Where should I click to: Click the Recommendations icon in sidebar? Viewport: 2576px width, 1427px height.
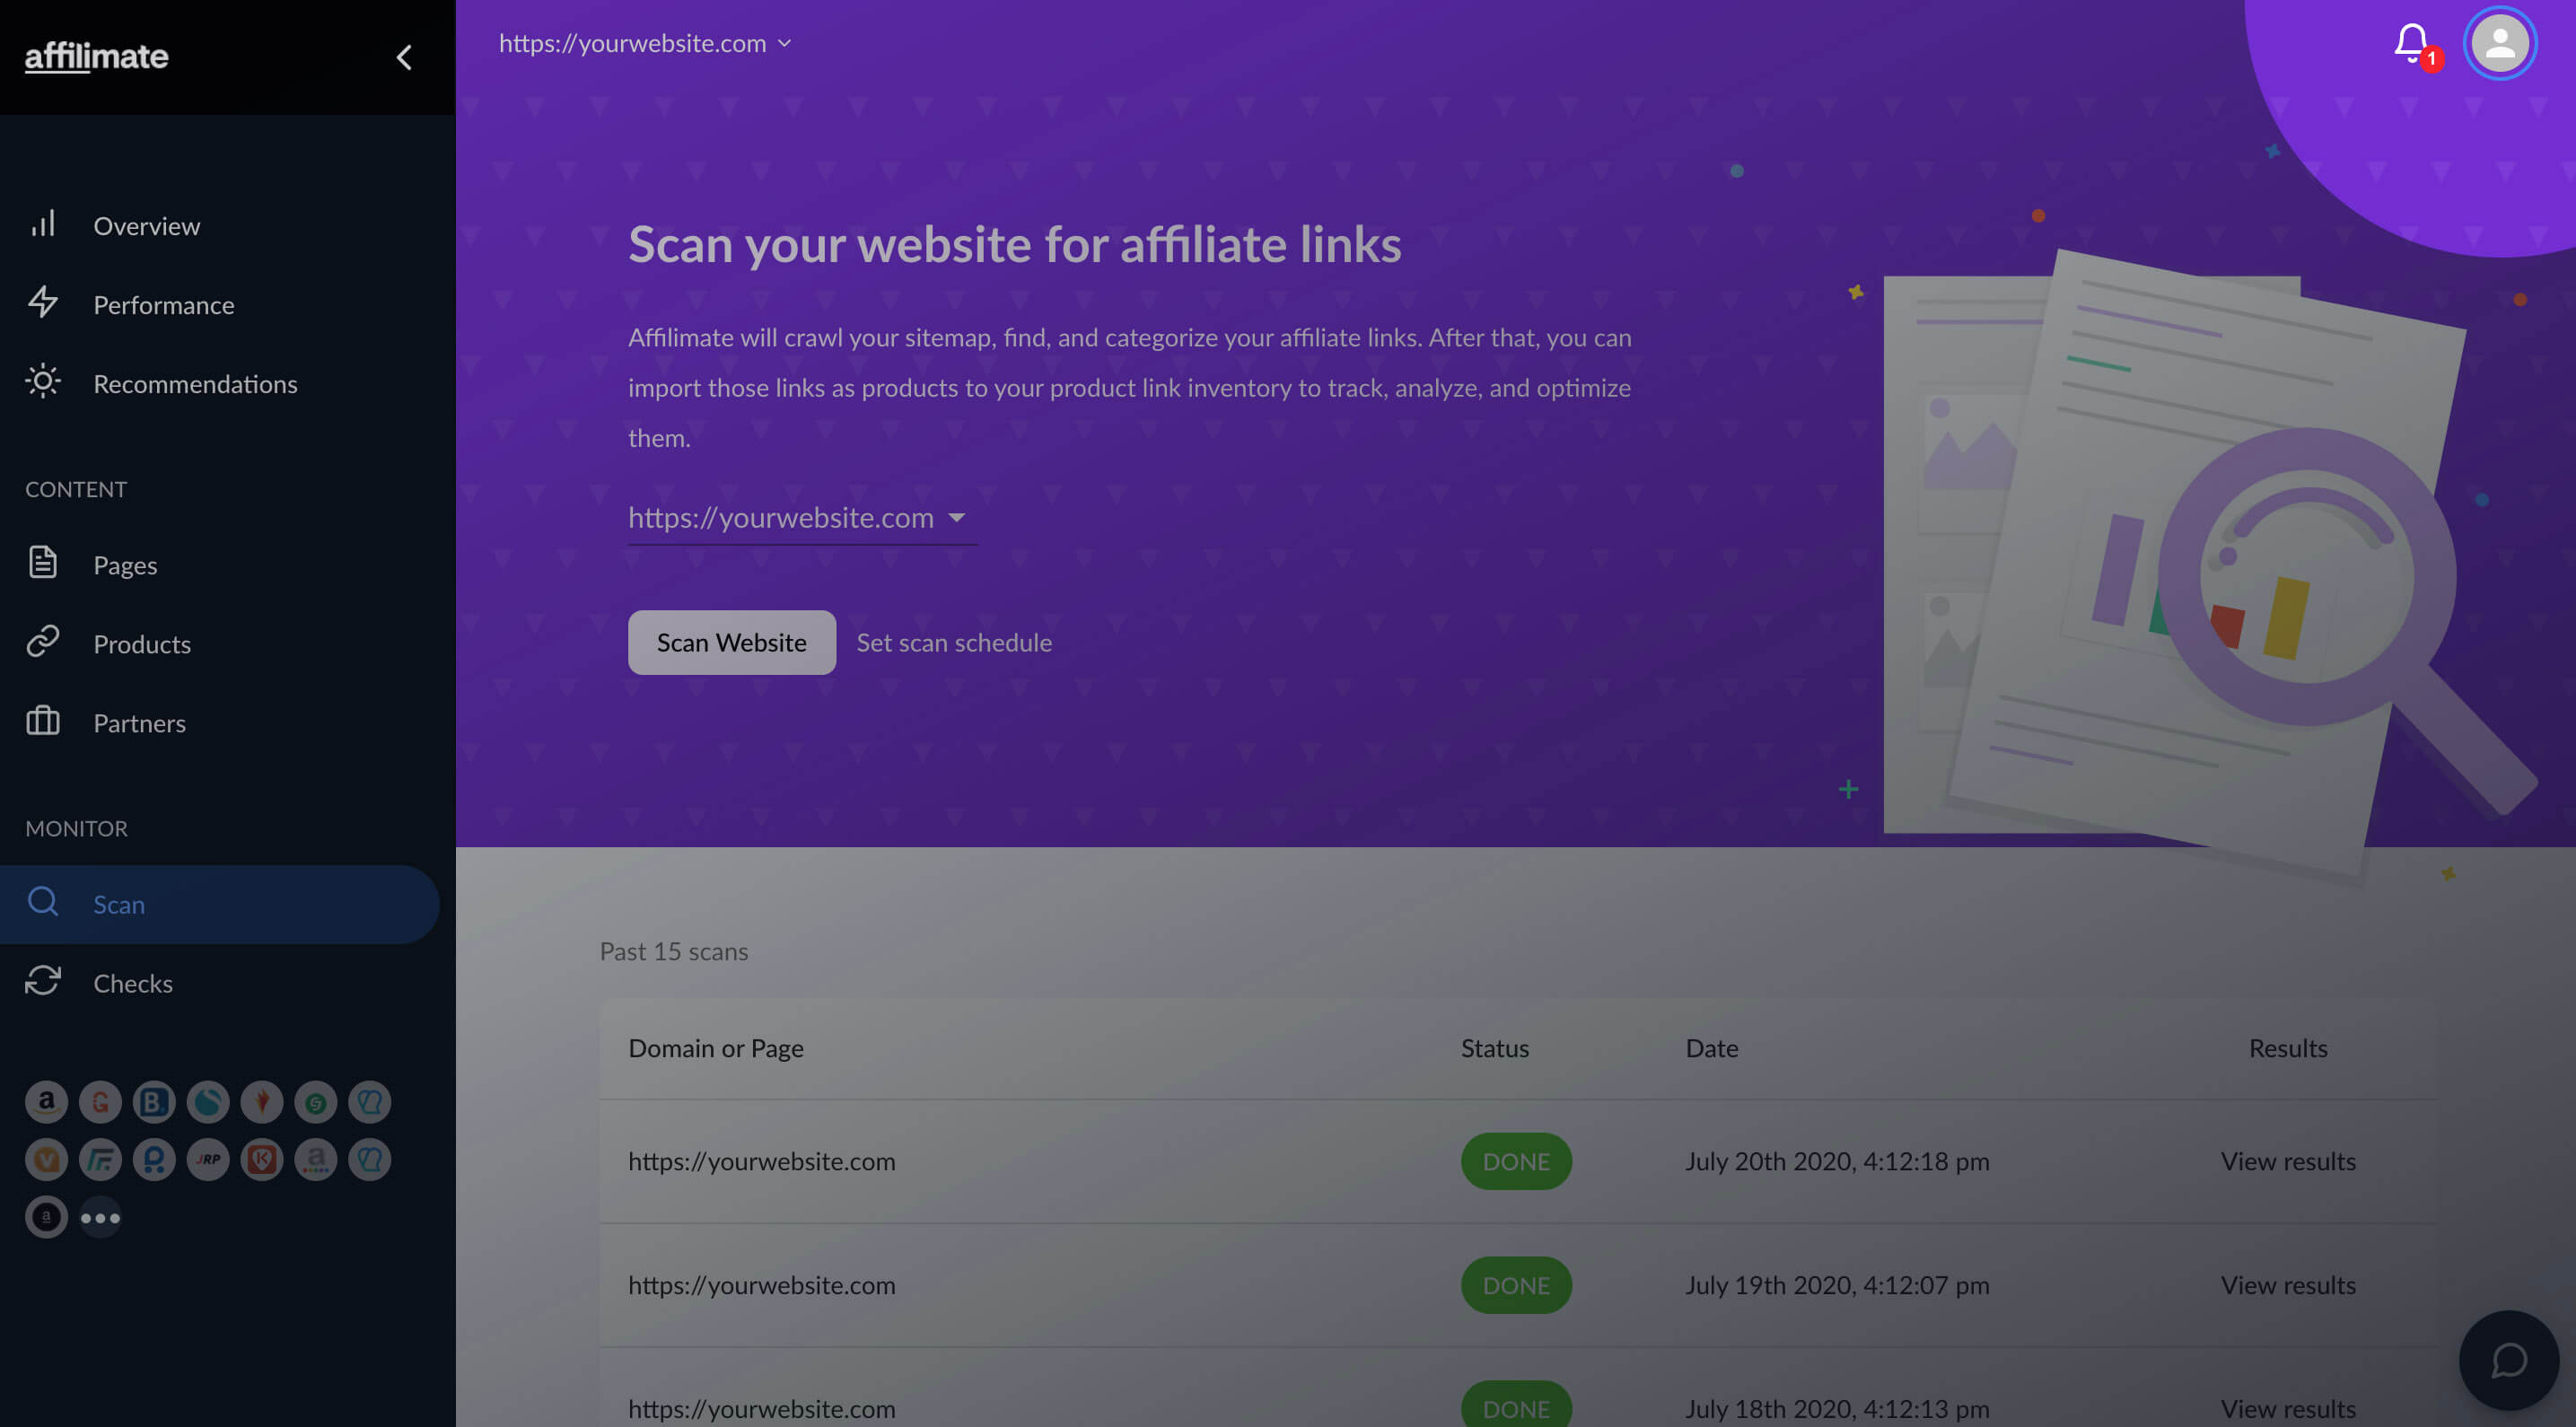42,383
